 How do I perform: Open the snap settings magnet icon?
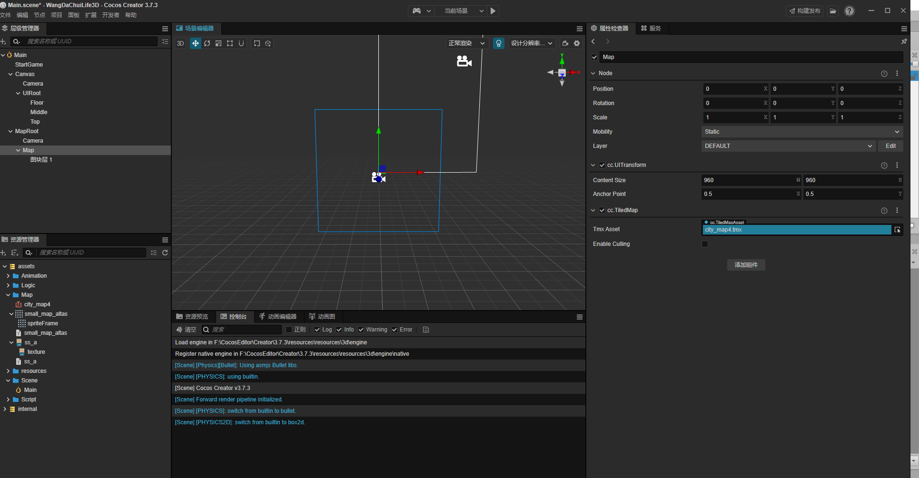241,43
